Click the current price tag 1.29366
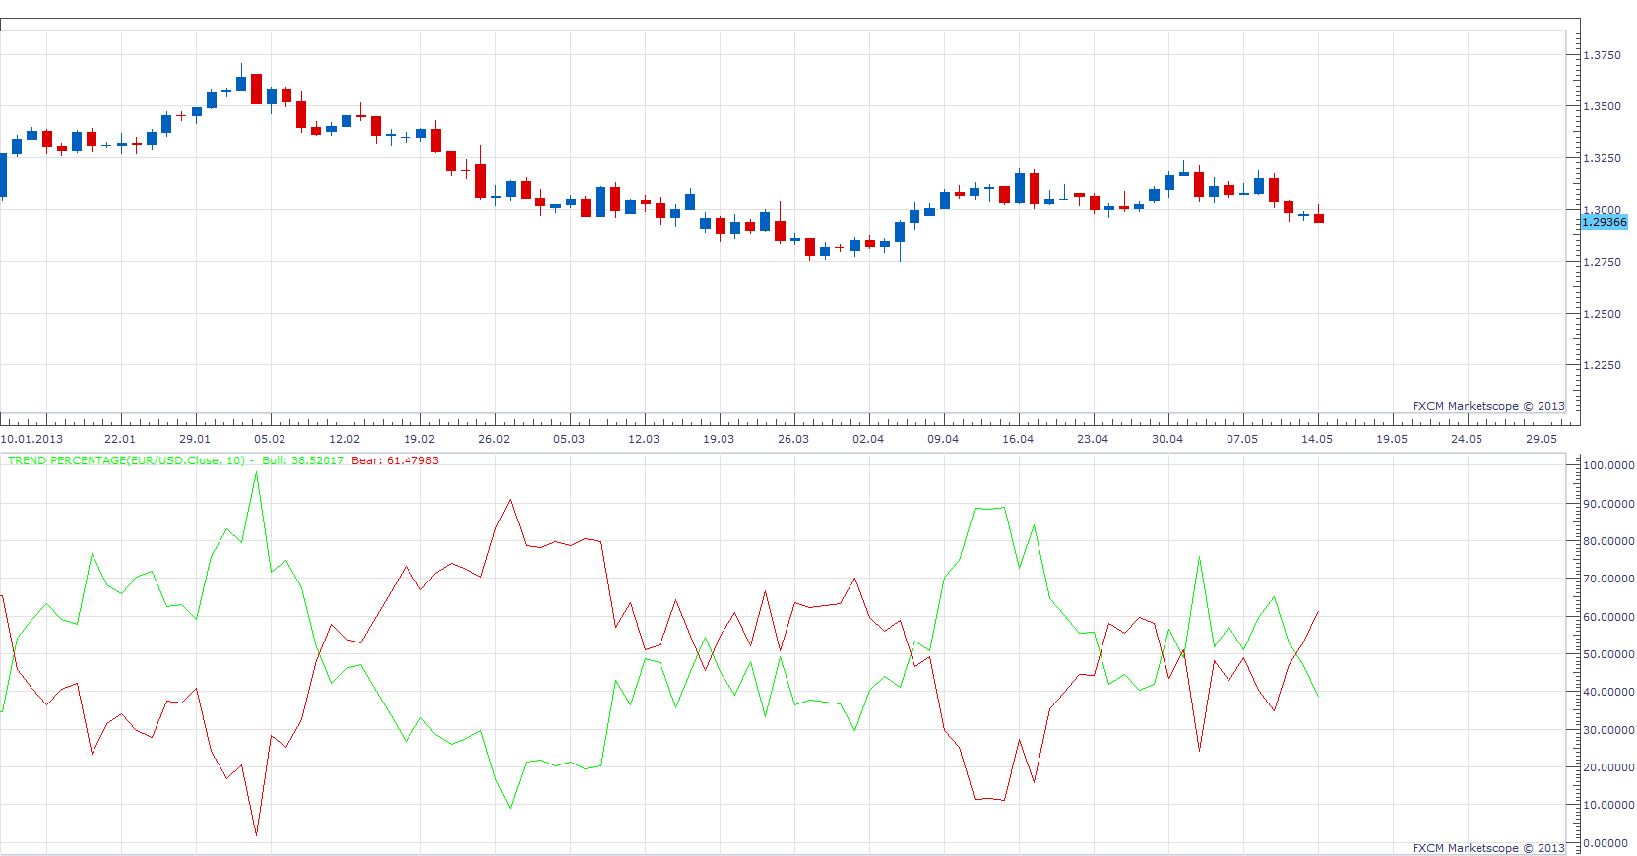This screenshot has height=856, width=1637. coord(1605,222)
